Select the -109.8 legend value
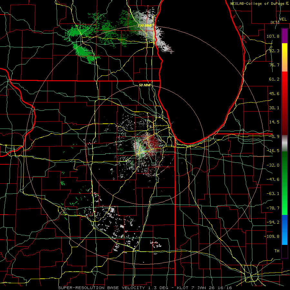Screen dimensions: 290x290 click(x=272, y=237)
